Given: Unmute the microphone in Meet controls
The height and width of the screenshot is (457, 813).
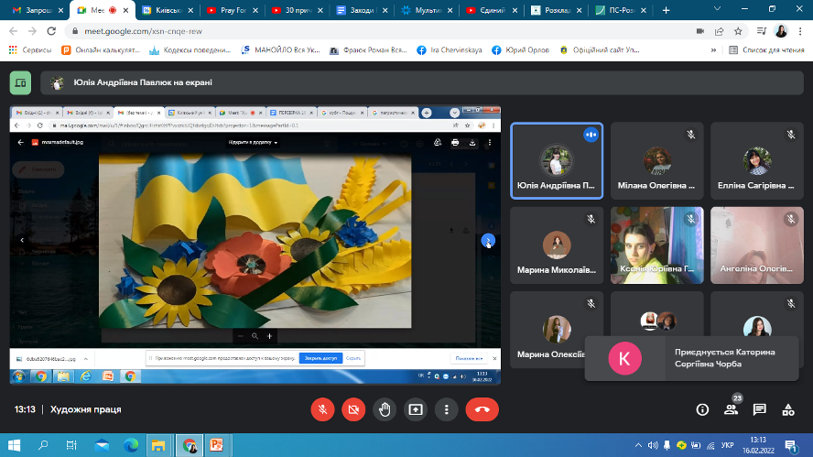Looking at the screenshot, I should pyautogui.click(x=322, y=409).
